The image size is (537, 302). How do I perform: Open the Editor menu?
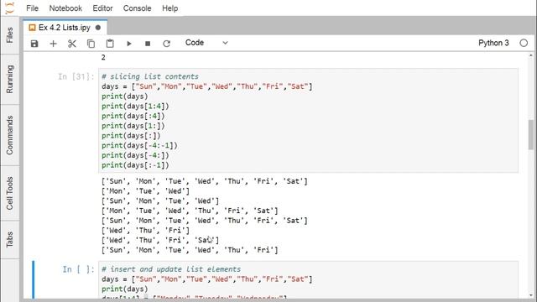click(x=102, y=8)
